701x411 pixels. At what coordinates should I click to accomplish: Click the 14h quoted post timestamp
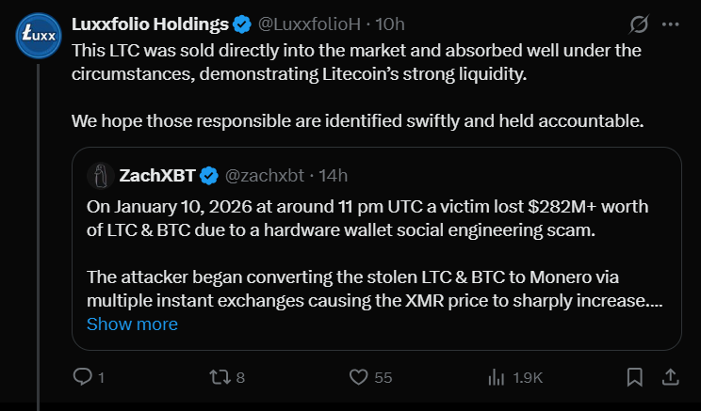point(333,175)
